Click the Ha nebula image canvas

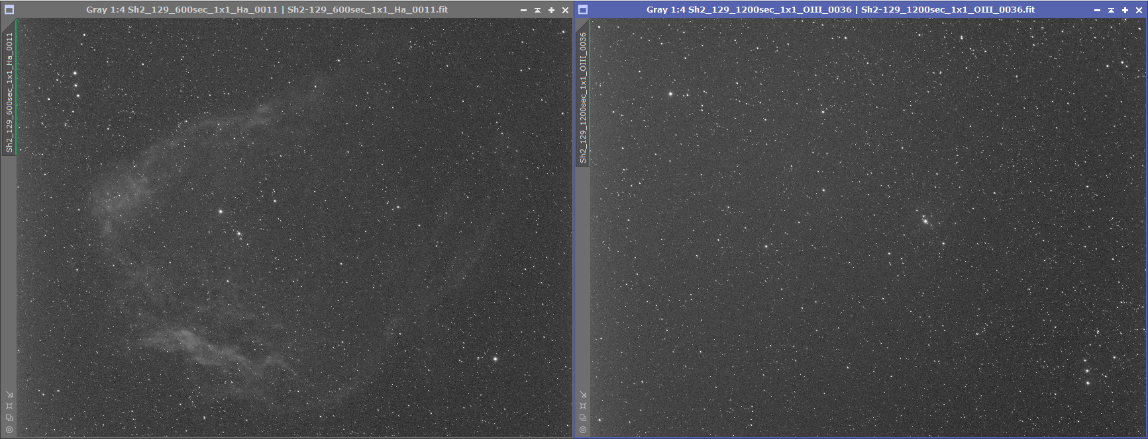pyautogui.click(x=294, y=227)
